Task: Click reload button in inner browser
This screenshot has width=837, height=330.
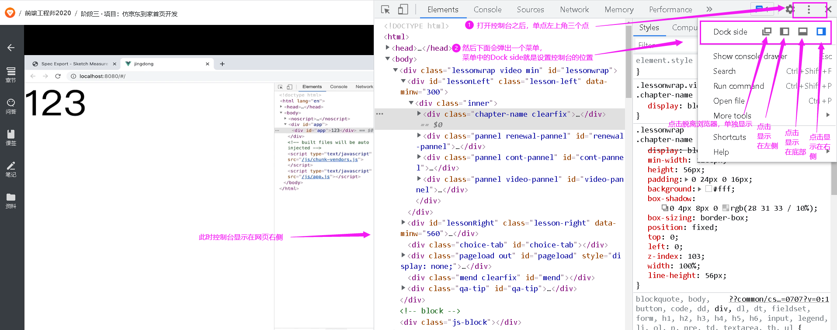Action: pos(58,76)
